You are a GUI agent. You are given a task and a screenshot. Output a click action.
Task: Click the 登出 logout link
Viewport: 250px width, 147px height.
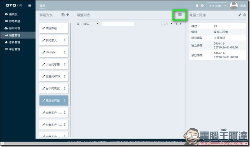click(x=243, y=6)
